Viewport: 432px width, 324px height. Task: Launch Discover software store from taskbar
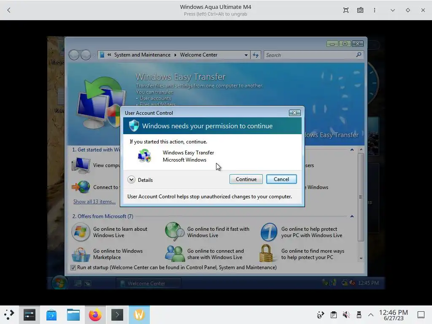click(51, 315)
